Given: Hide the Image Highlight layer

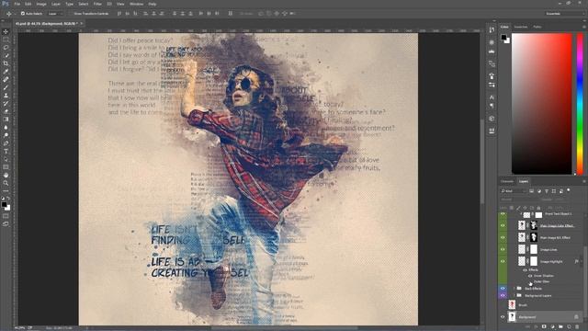Looking at the screenshot, I should [503, 261].
